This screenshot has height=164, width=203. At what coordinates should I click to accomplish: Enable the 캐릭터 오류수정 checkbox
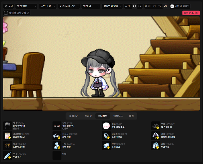(6, 13)
